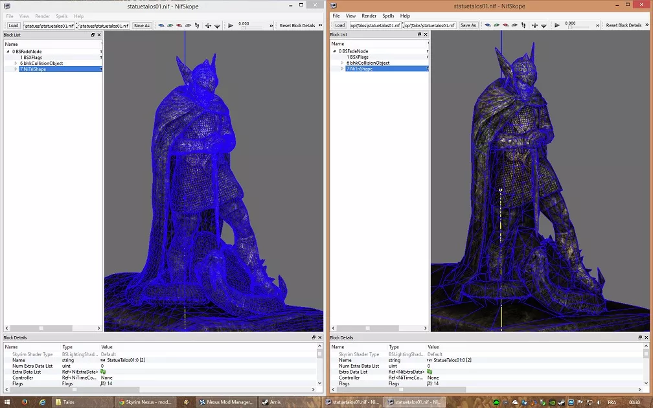Click the load path field in right NifSkope window
This screenshot has height=408, width=653.
376,25
